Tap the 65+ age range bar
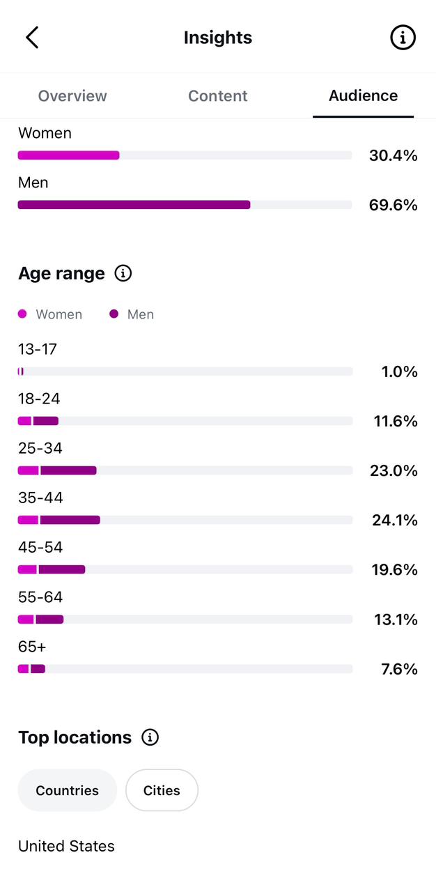 [x=185, y=669]
